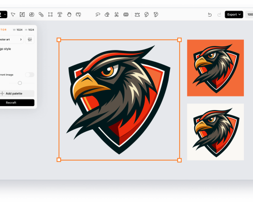Screen dimensions: 253x202
Task: Click the large selected hawk logo image
Action: pos(119,100)
